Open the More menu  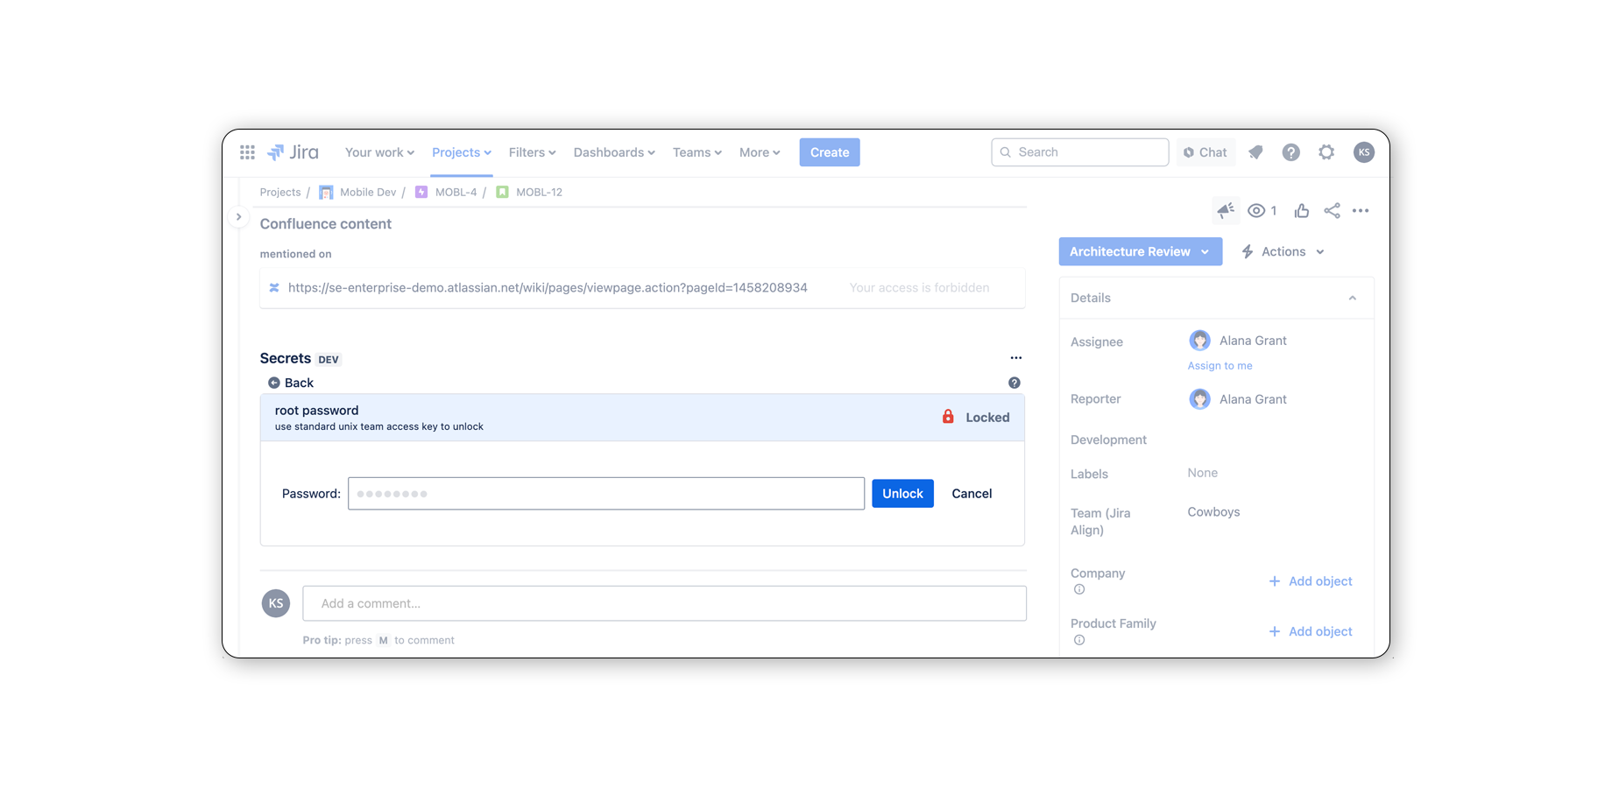click(x=760, y=152)
